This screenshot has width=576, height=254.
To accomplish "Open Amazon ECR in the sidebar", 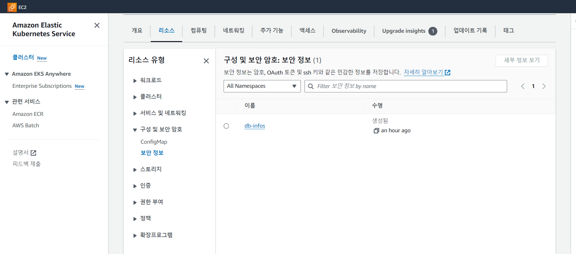I will [28, 114].
